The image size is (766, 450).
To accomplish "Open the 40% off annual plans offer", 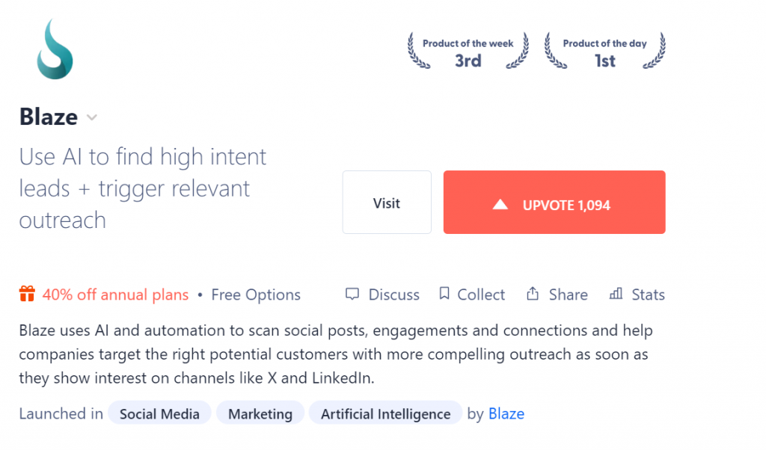I will point(115,295).
